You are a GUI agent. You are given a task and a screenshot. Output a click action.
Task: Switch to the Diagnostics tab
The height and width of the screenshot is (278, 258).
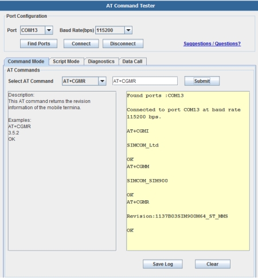click(101, 61)
